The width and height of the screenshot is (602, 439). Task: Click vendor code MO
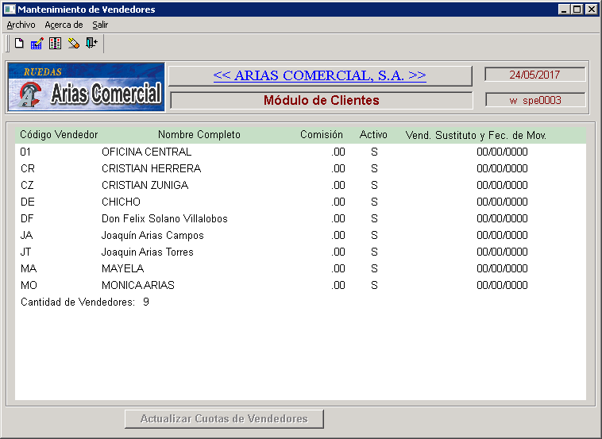(29, 285)
